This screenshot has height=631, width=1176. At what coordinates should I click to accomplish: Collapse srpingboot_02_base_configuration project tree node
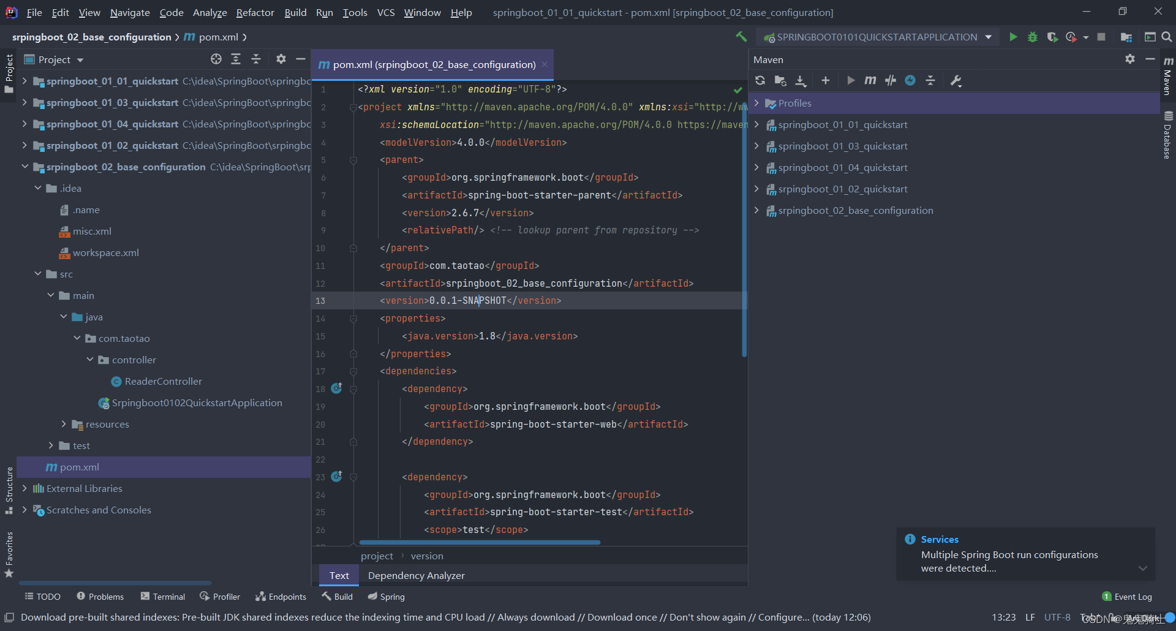(x=24, y=167)
